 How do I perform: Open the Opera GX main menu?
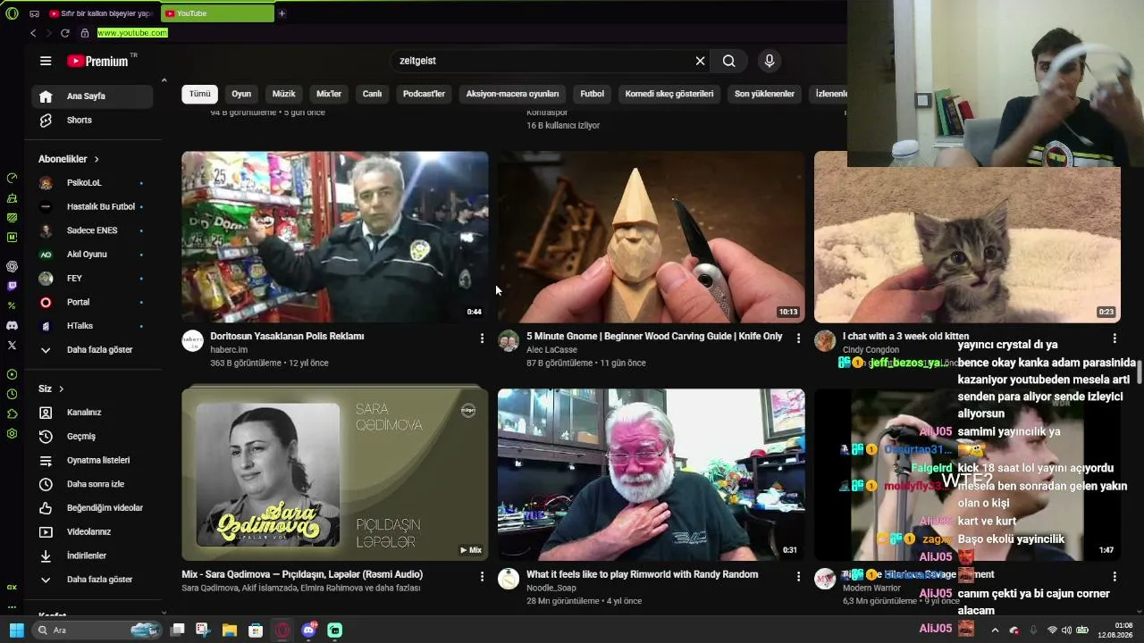tap(12, 13)
